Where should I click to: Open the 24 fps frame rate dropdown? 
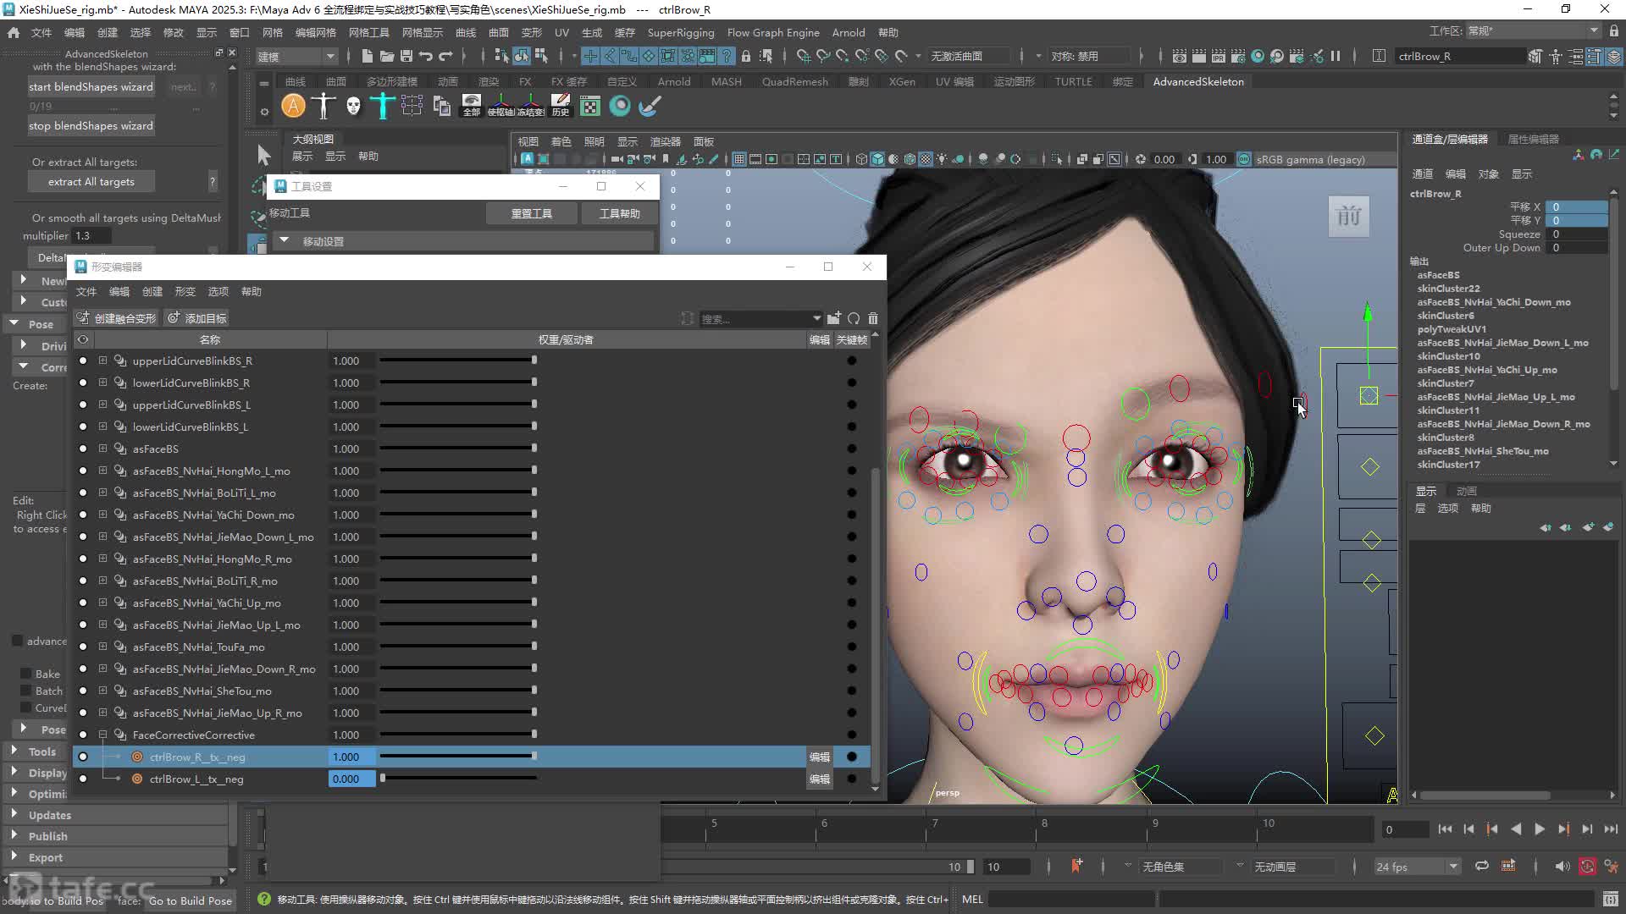pos(1418,867)
